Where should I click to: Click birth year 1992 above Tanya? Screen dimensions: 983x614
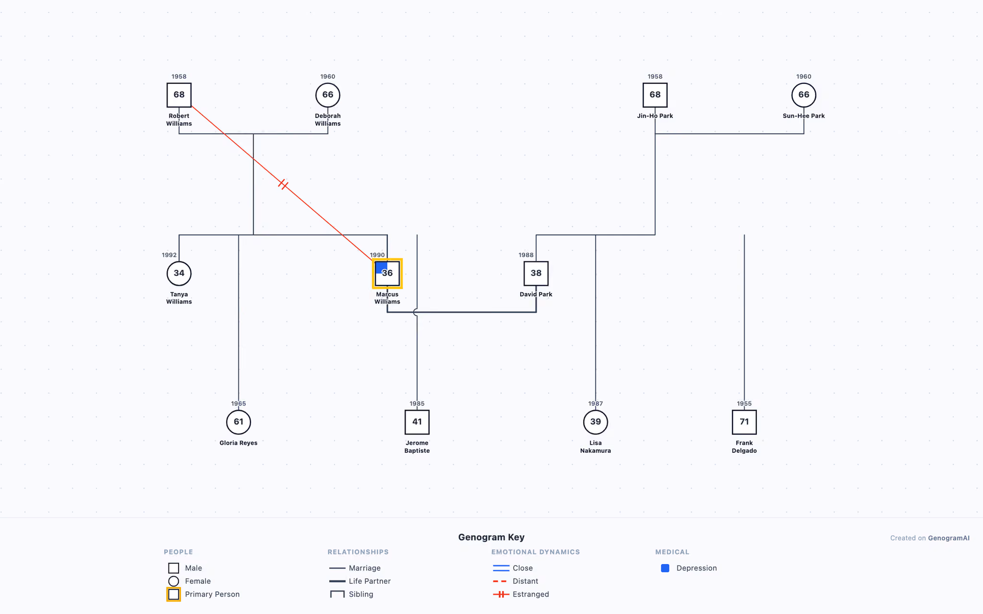[169, 255]
